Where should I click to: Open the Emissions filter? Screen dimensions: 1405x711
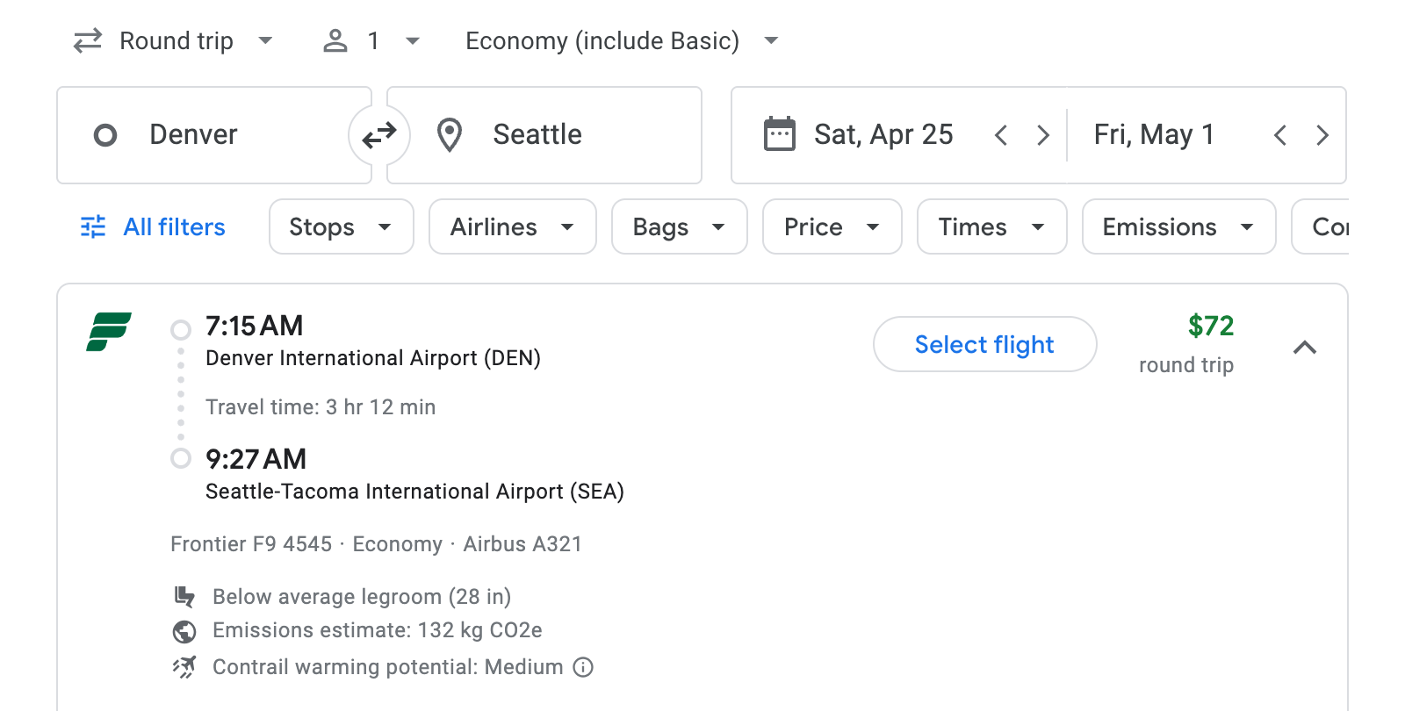[x=1178, y=226]
